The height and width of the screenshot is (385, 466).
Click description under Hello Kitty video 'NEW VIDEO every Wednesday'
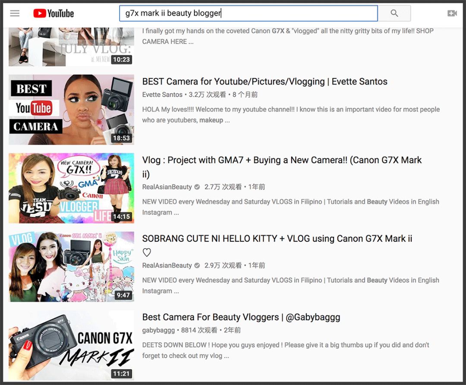click(x=291, y=285)
